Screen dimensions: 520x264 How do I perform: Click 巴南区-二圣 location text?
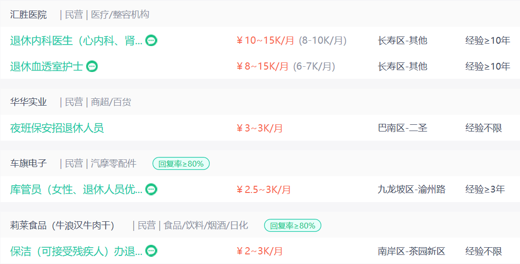(x=402, y=128)
